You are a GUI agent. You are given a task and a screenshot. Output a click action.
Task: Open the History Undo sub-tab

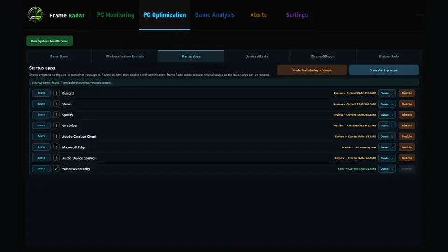389,56
